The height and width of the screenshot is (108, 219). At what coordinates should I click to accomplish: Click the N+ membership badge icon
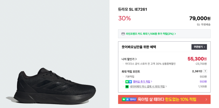(x=128, y=82)
